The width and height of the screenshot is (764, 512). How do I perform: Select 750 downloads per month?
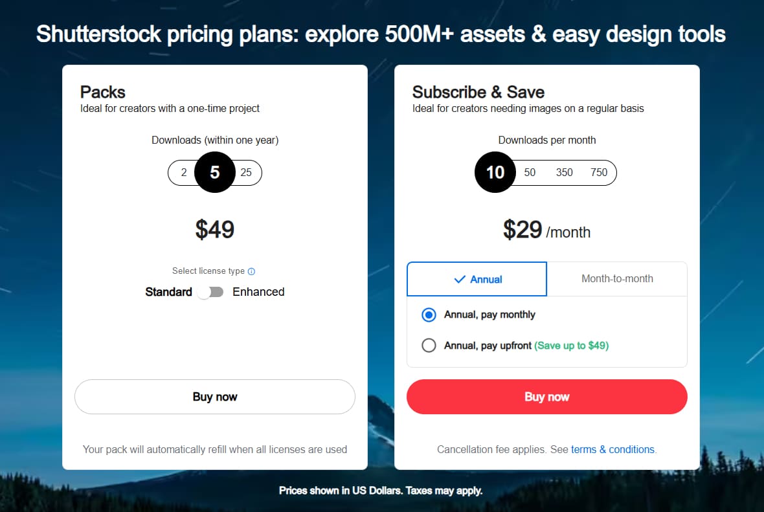tap(599, 173)
